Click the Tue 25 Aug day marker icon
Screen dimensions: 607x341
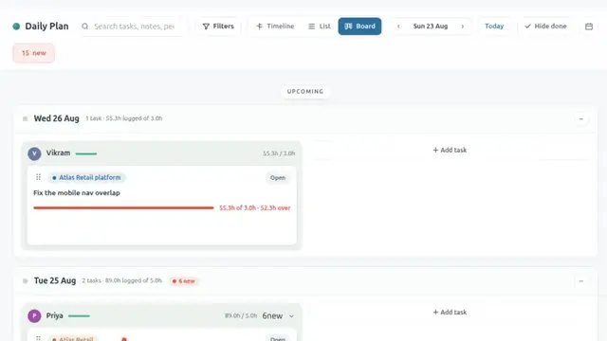coord(26,281)
